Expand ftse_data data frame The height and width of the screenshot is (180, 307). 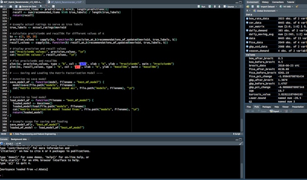[247, 43]
